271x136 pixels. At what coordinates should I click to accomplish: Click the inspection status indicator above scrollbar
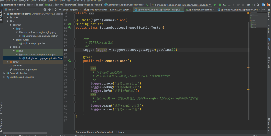(x=248, y=13)
